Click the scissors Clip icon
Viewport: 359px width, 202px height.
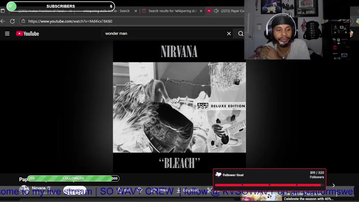point(210,190)
